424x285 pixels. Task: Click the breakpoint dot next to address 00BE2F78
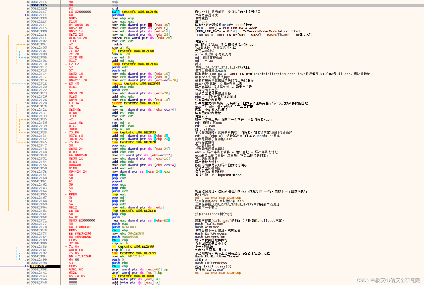pyautogui.click(x=28, y=227)
